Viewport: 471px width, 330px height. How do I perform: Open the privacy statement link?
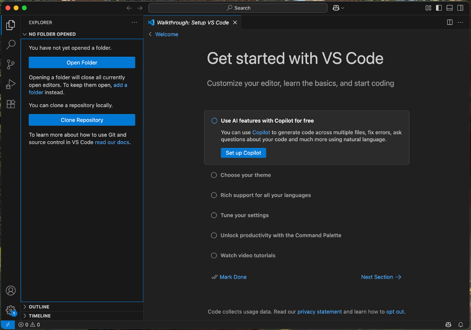pyautogui.click(x=320, y=312)
